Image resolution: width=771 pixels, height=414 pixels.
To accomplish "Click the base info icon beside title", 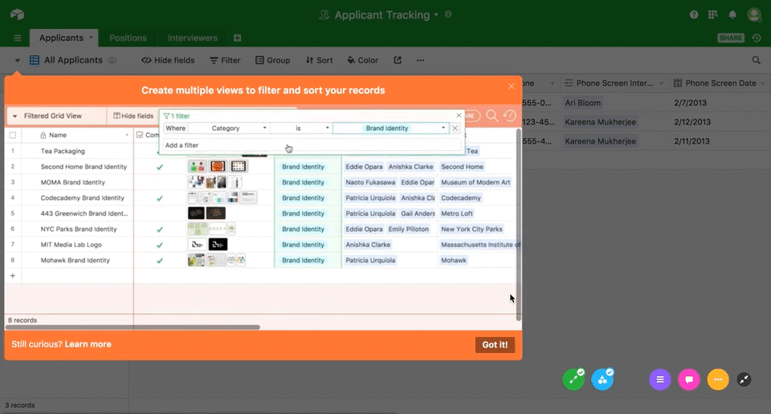I will pos(448,14).
